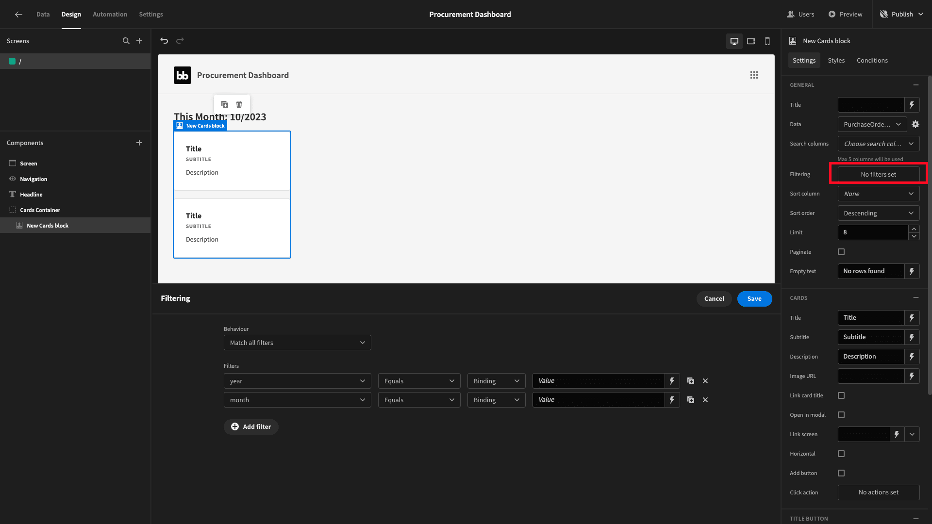The image size is (932, 524).
Task: Click the Publish button
Action: click(902, 15)
